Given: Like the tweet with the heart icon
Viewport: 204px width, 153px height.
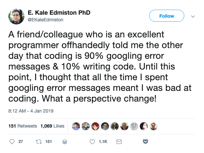Looking at the screenshot, I should (92, 142).
